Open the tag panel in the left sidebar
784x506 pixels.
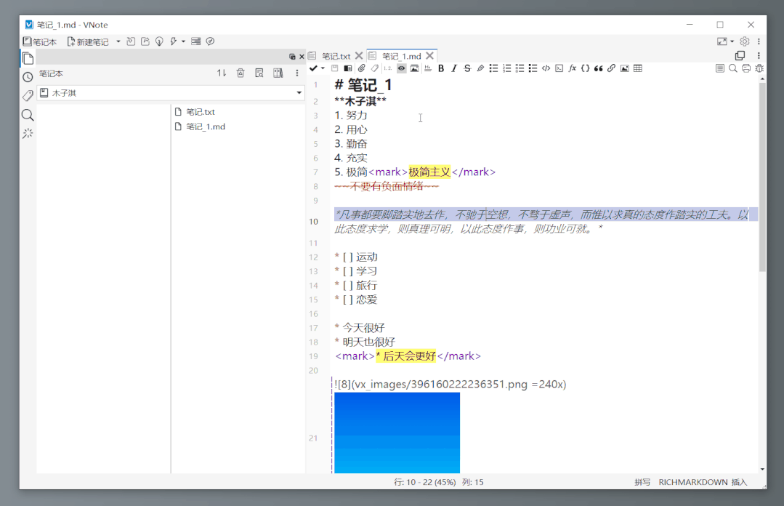28,96
